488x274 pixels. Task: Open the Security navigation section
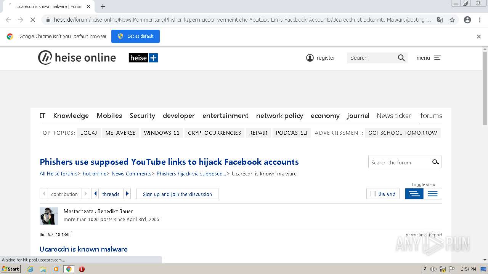pos(142,116)
